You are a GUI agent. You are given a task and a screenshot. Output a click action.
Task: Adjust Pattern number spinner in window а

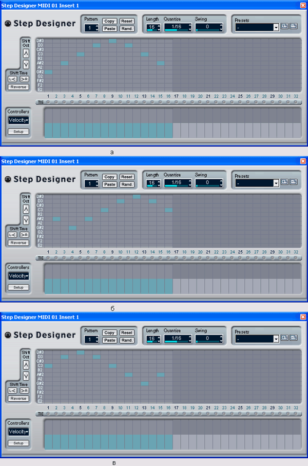click(x=97, y=28)
